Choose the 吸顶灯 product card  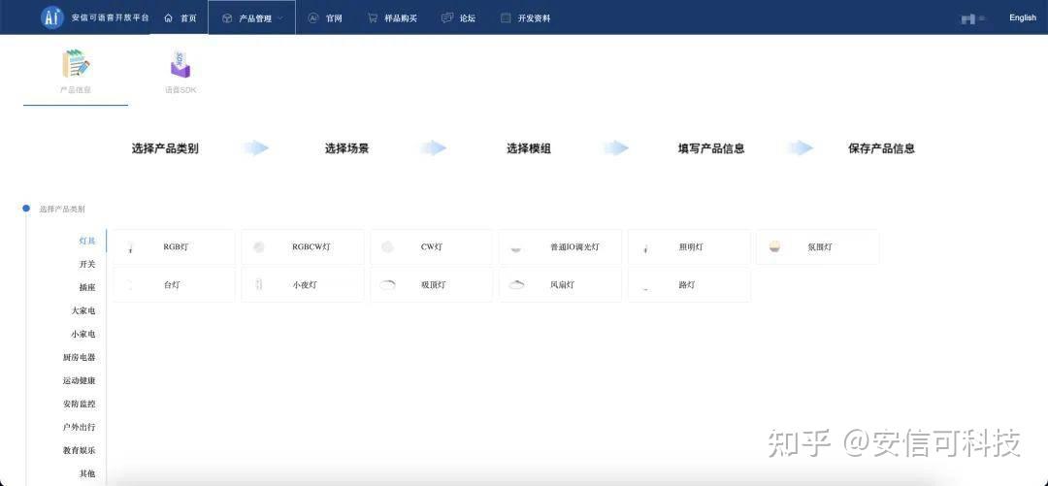click(x=431, y=285)
